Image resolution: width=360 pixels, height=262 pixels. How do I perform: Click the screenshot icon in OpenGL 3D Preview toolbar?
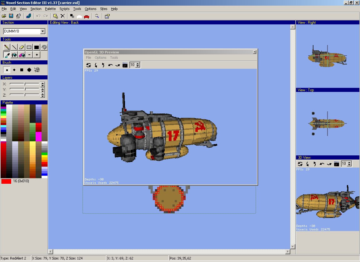125,65
